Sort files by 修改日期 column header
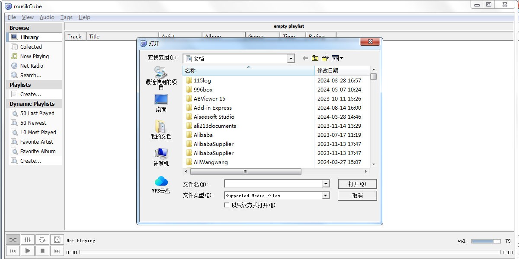The width and height of the screenshot is (519, 259). pos(342,70)
